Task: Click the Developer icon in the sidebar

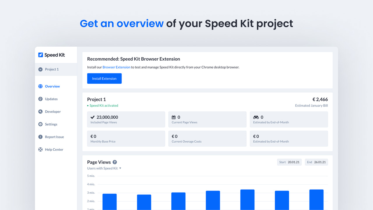Action: (40, 111)
